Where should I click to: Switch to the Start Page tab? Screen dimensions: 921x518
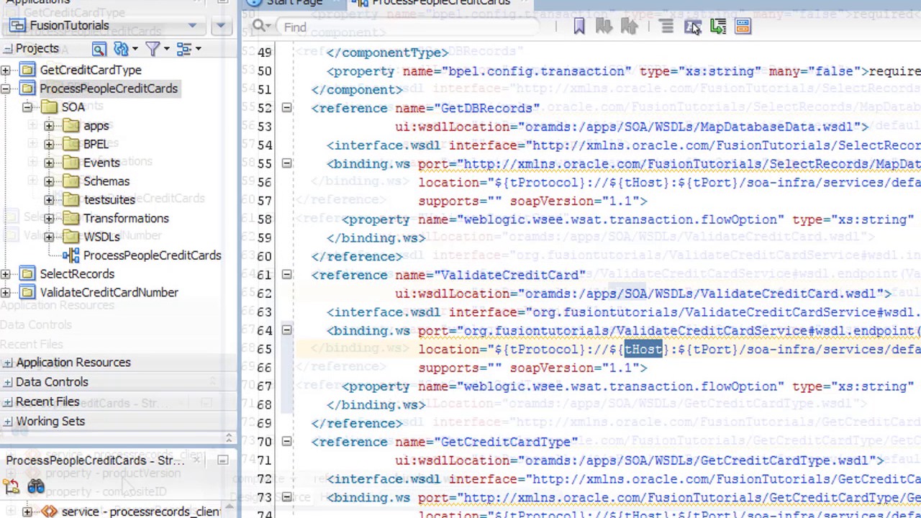(x=294, y=3)
